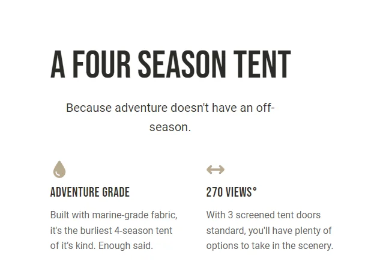Click the number 270 in the heading
Viewport: 374px width, 273px height.
pyautogui.click(x=214, y=192)
